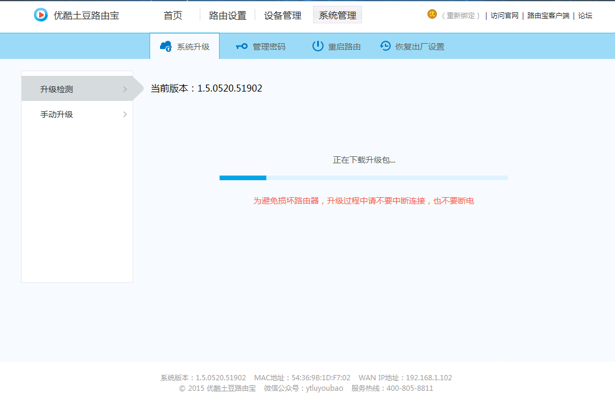Click the MAC地址 54:36:9B:1D:F7:02 text
The image size is (615, 417).
302,378
